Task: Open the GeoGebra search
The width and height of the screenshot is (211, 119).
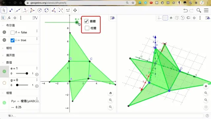Action: point(199,10)
